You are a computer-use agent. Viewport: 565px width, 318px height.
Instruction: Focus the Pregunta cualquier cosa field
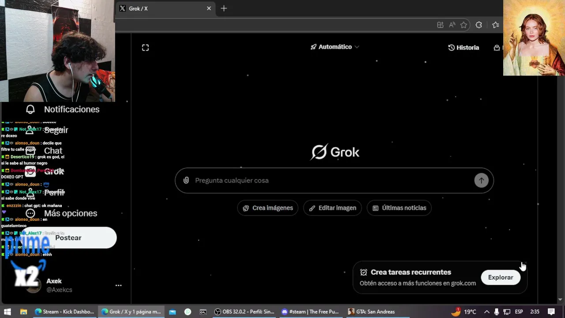tap(333, 180)
